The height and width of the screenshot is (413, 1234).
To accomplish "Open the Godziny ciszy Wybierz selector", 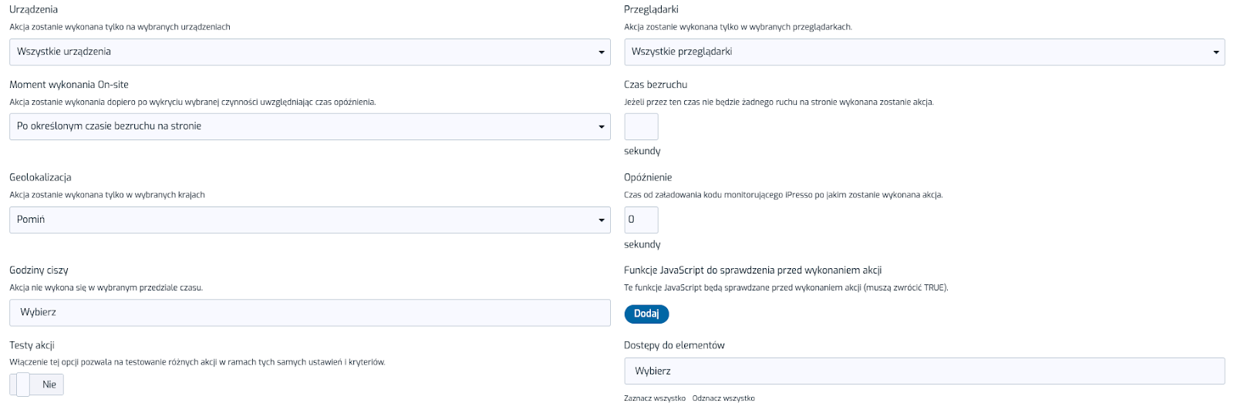I will point(309,312).
